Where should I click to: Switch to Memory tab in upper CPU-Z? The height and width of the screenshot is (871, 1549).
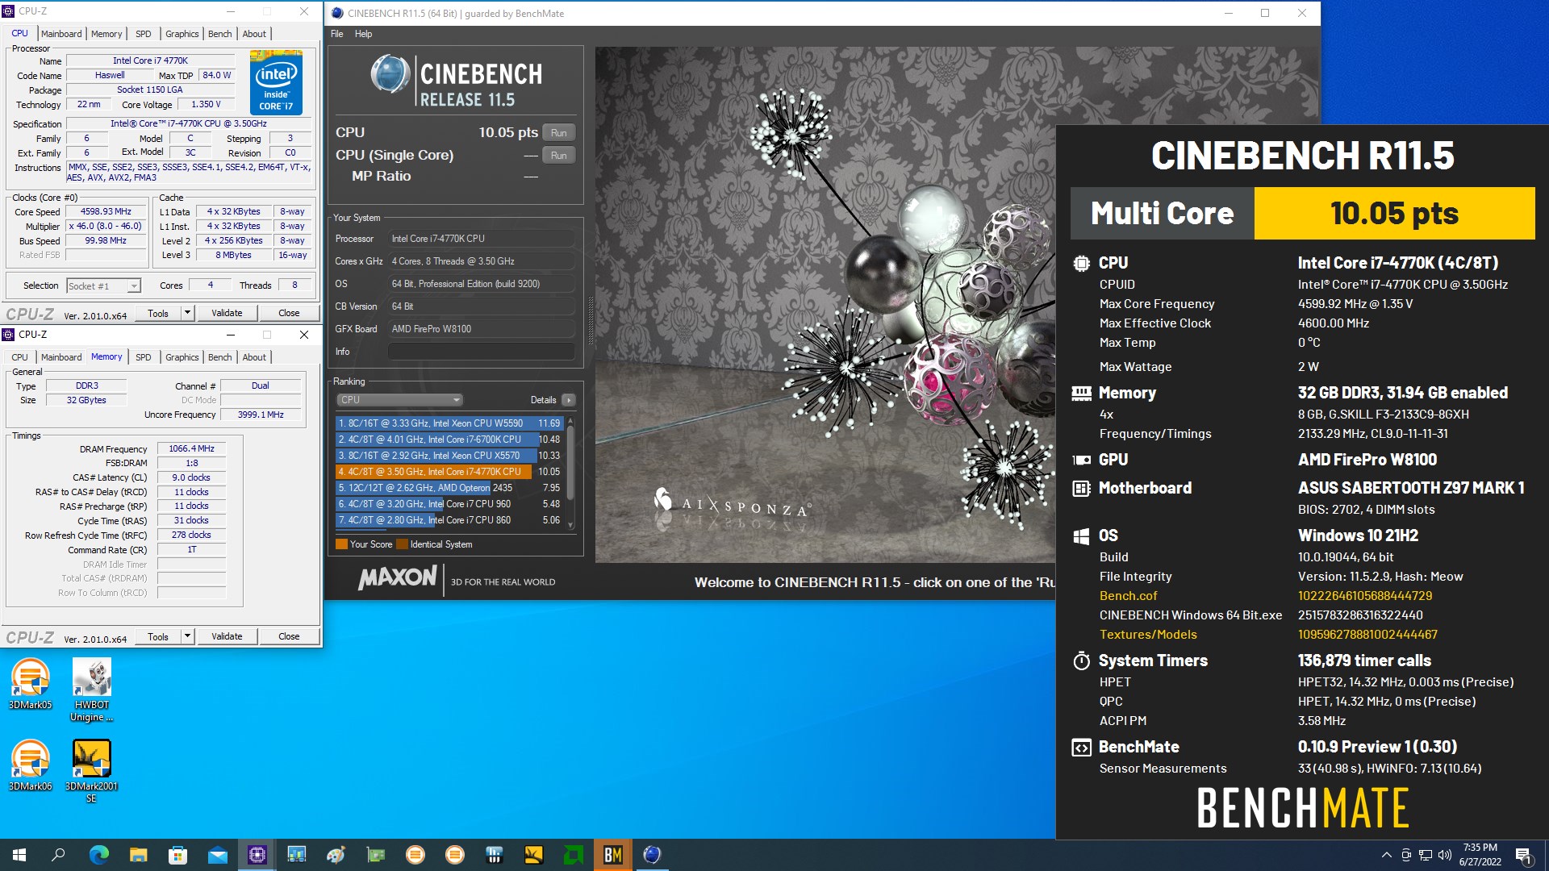(x=106, y=34)
